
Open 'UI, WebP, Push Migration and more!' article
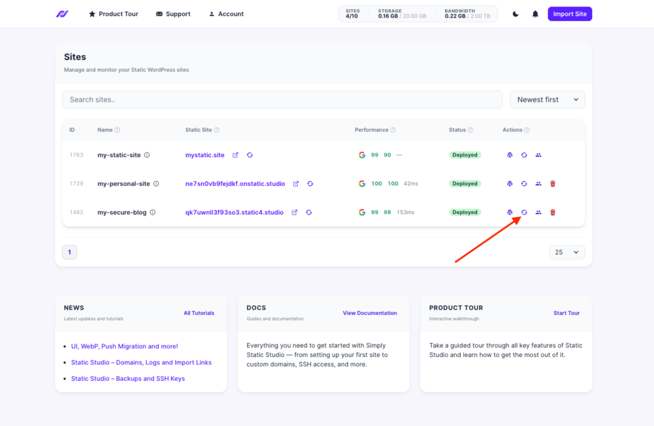tap(125, 346)
